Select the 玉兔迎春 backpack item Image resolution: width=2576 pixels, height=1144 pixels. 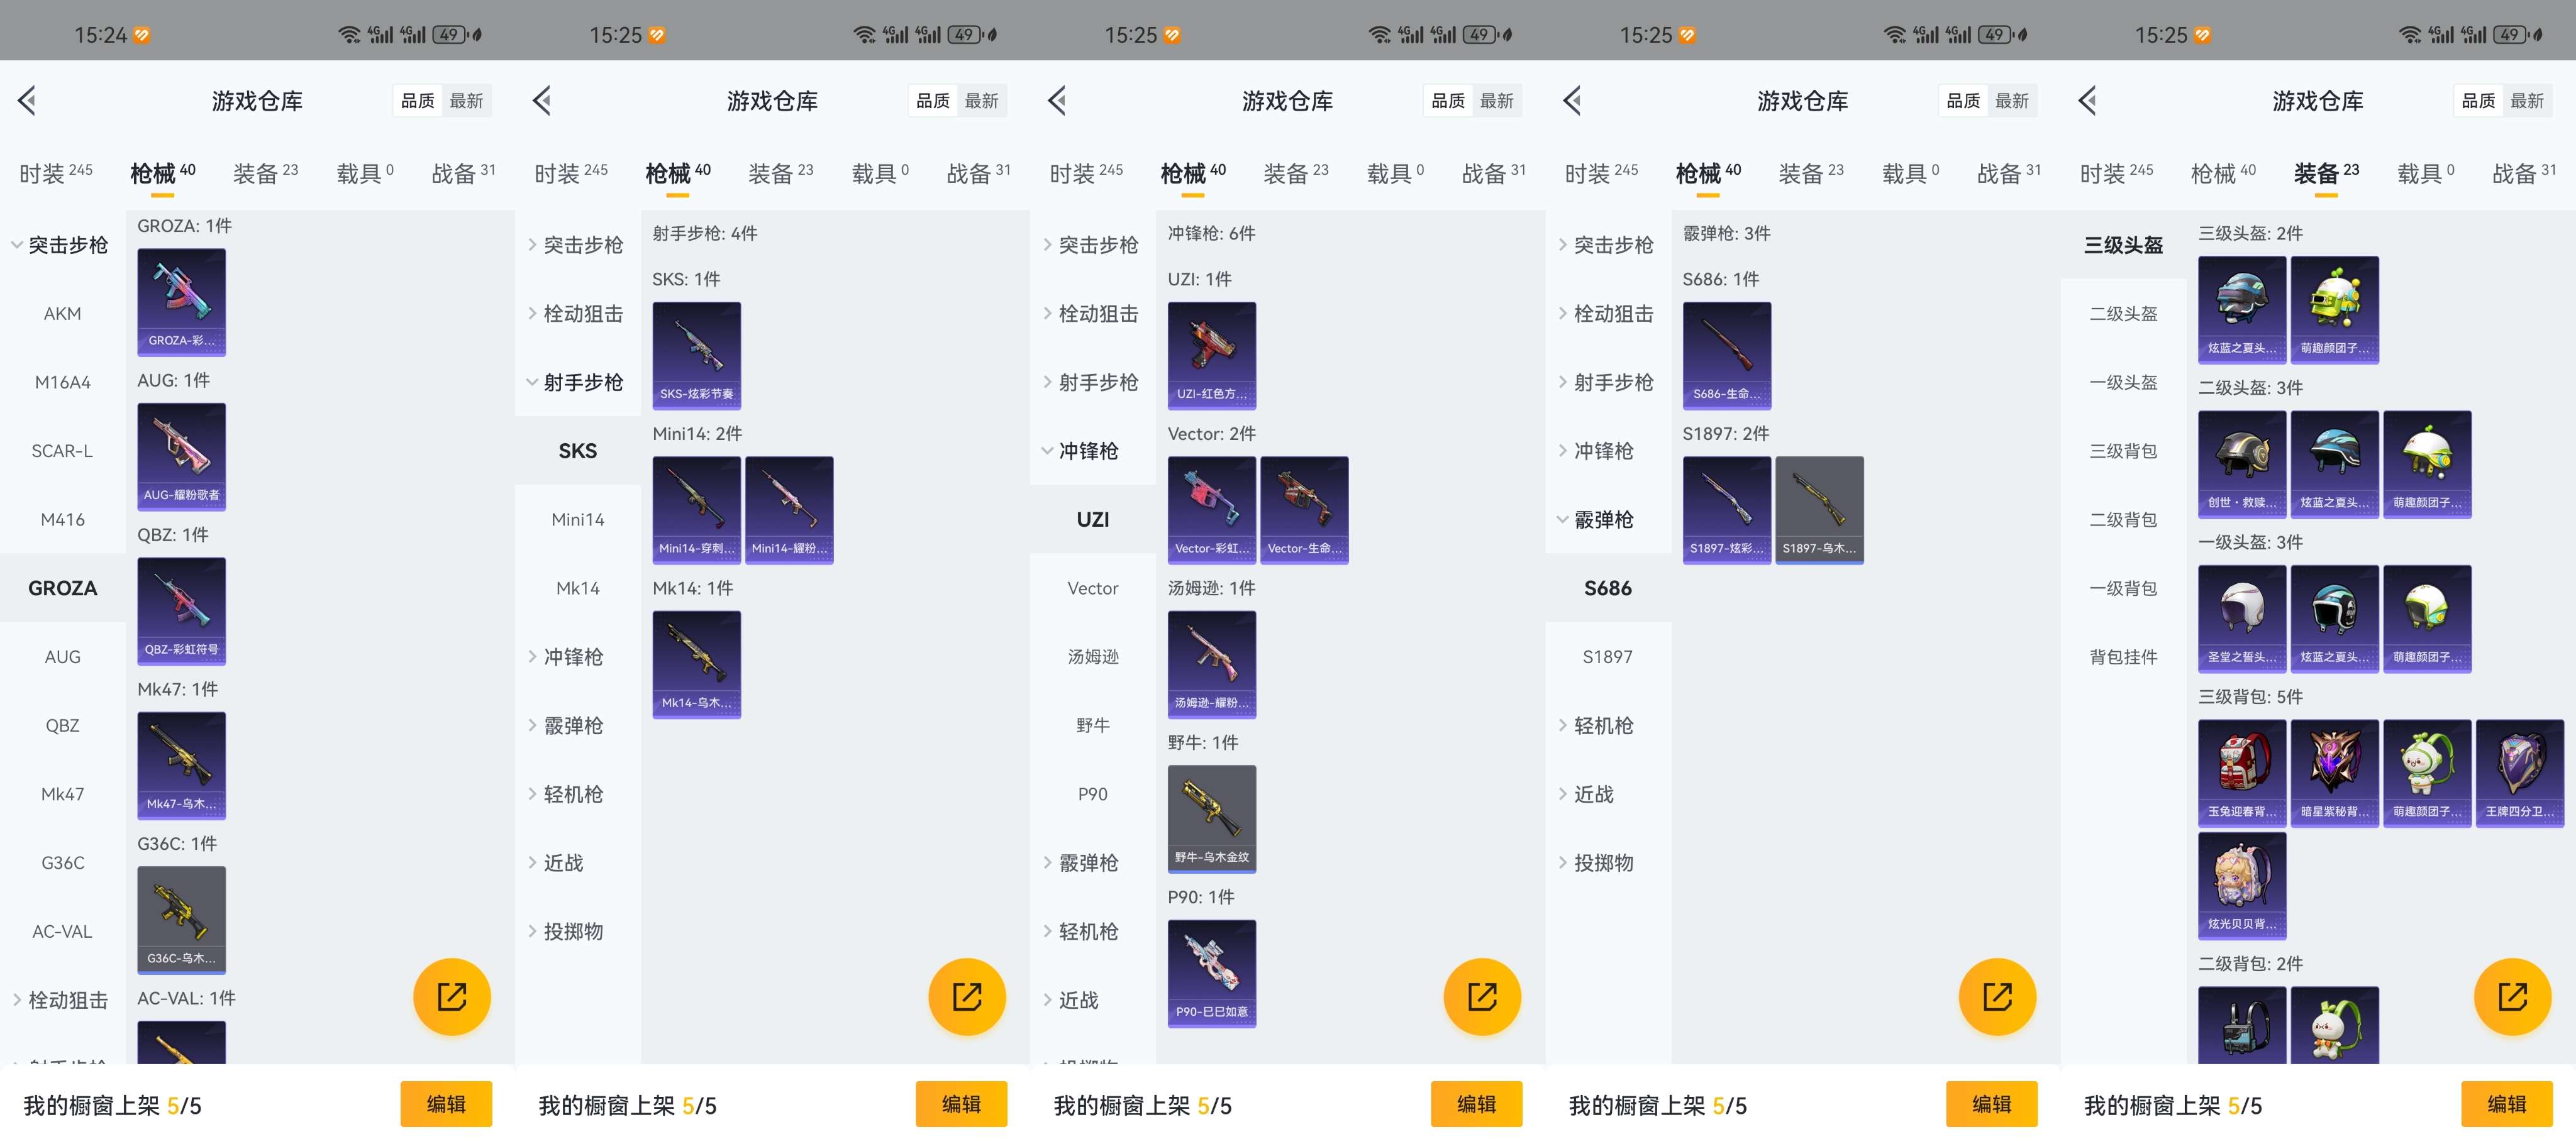coord(2242,773)
